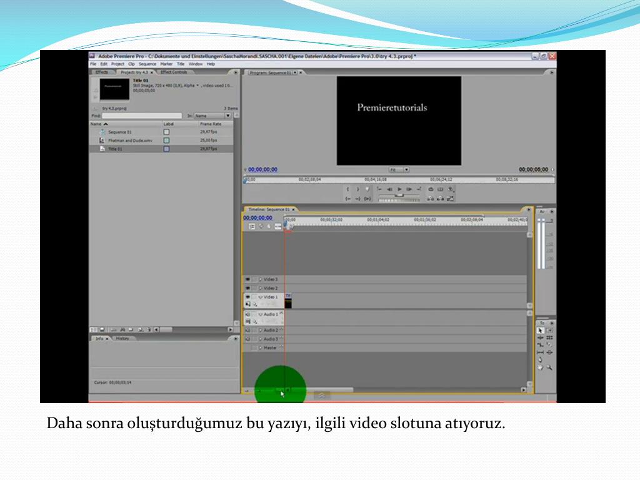Viewport: 640px width, 480px height.
Task: Toggle lock box on Video 3 track
Action: tap(254, 279)
